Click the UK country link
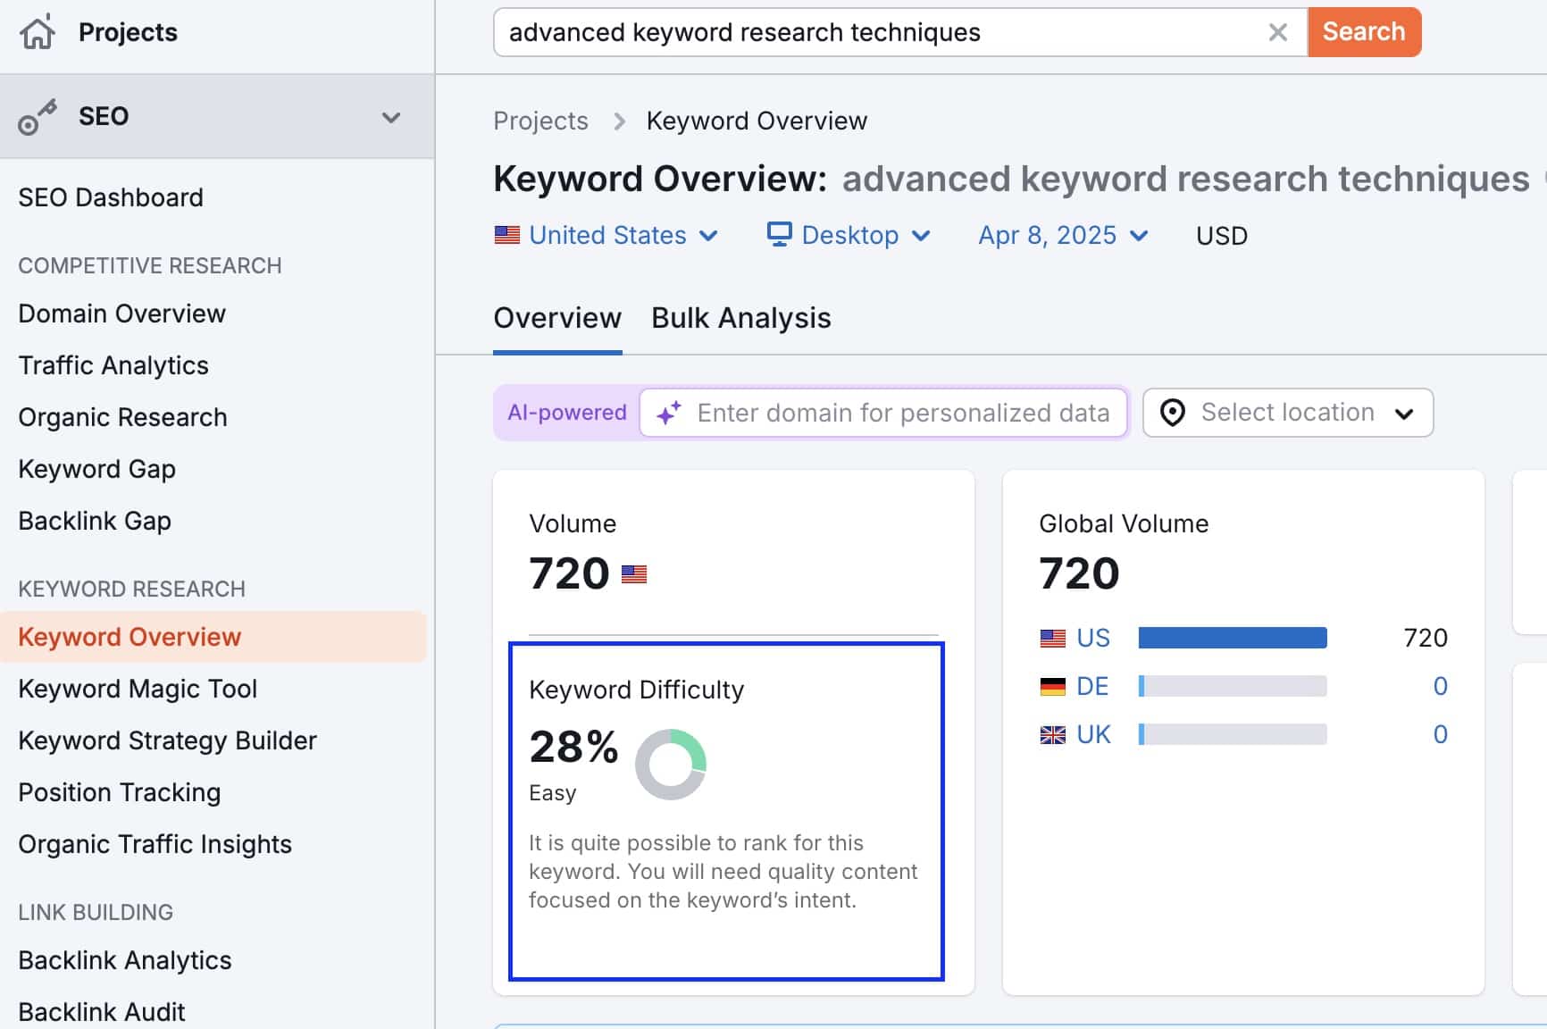The image size is (1547, 1029). (1093, 734)
